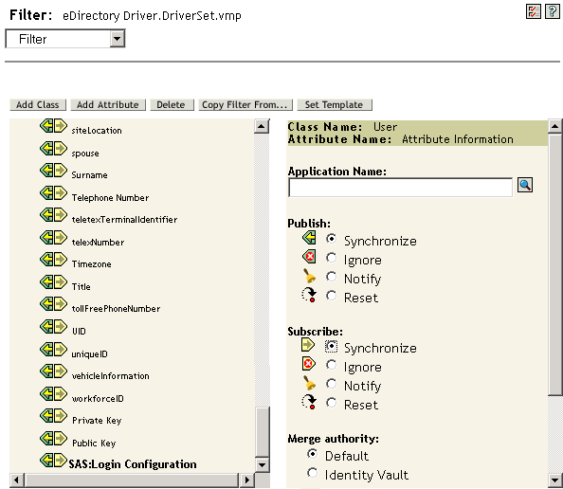Open the checklist icon in top right
The image size is (563, 489).
click(534, 11)
